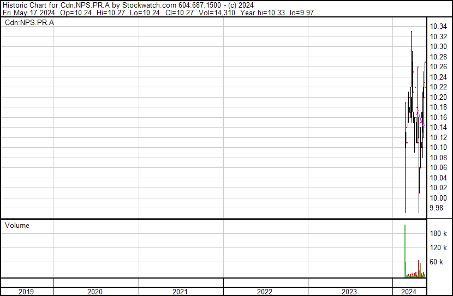
Task: Click the 2024 year label
Action: coord(409,292)
